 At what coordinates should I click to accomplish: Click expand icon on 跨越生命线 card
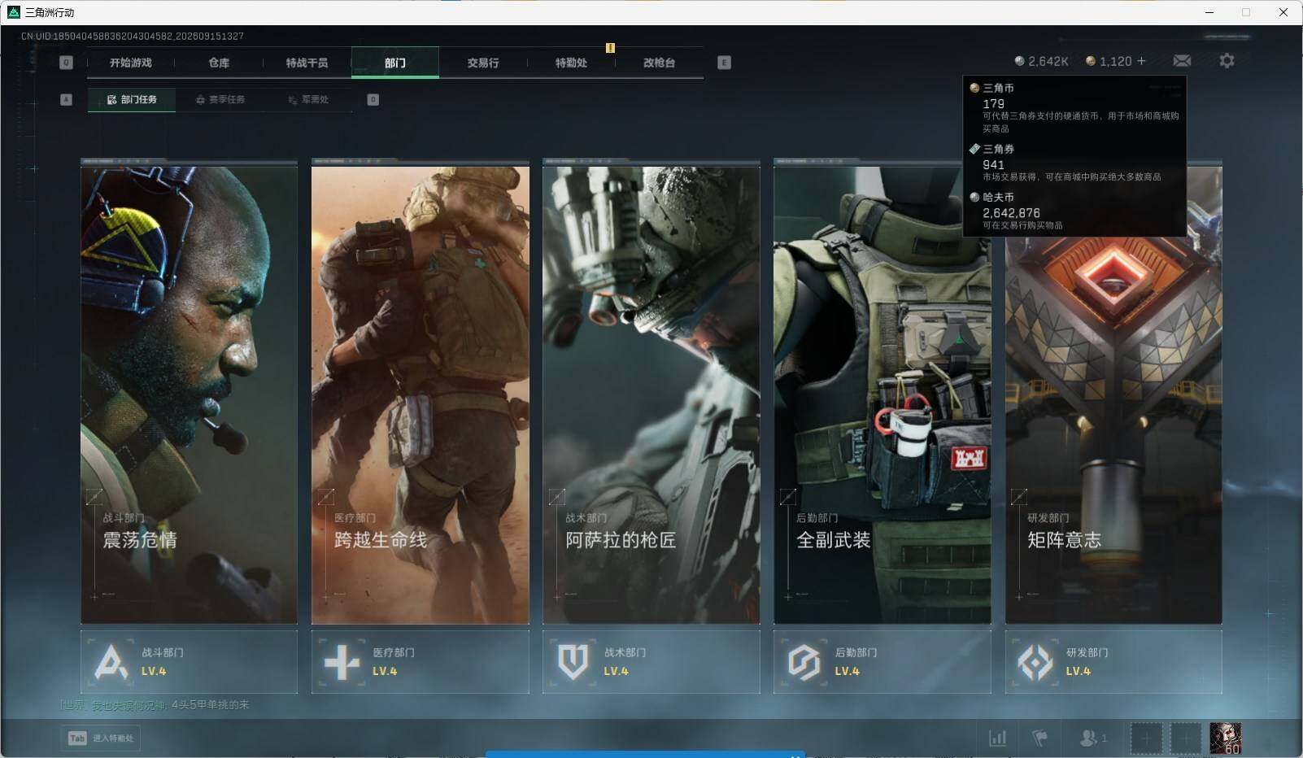325,496
